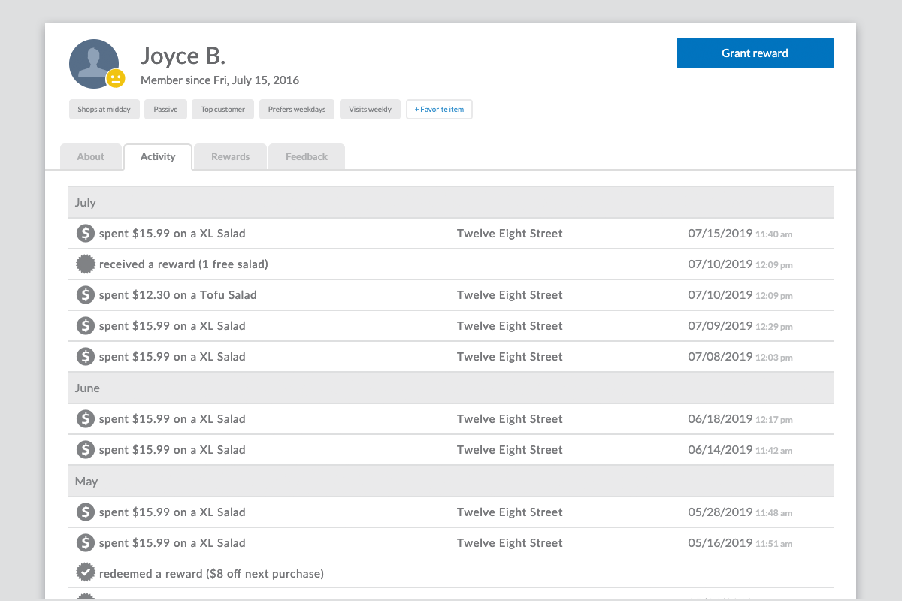The height and width of the screenshot is (601, 902).
Task: Click the yellow neutral face mood badge
Action: tap(115, 78)
